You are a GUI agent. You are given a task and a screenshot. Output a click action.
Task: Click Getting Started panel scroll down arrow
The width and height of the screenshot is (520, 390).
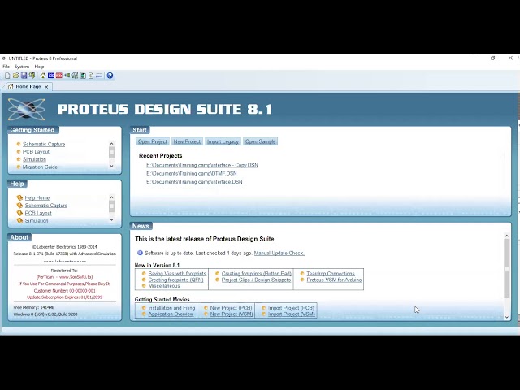pyautogui.click(x=112, y=166)
